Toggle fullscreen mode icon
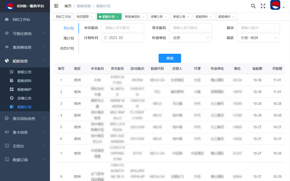 point(263,6)
